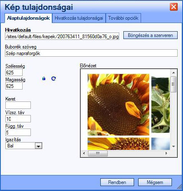Confirm with the Rendben button
183x191 pixels.
coord(117,182)
